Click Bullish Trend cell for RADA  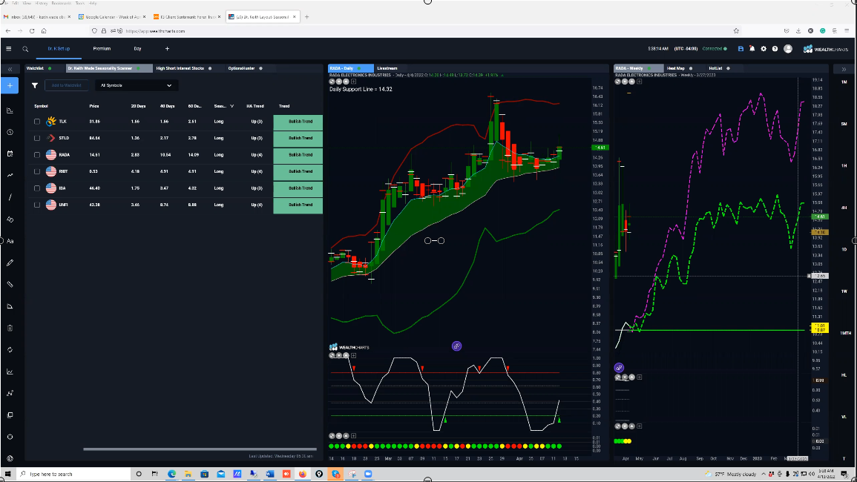click(298, 155)
